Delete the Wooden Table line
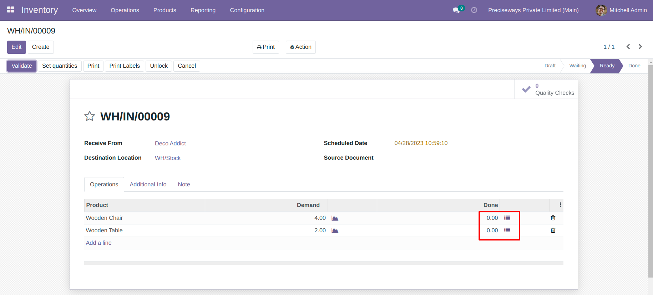653x295 pixels. coord(553,231)
